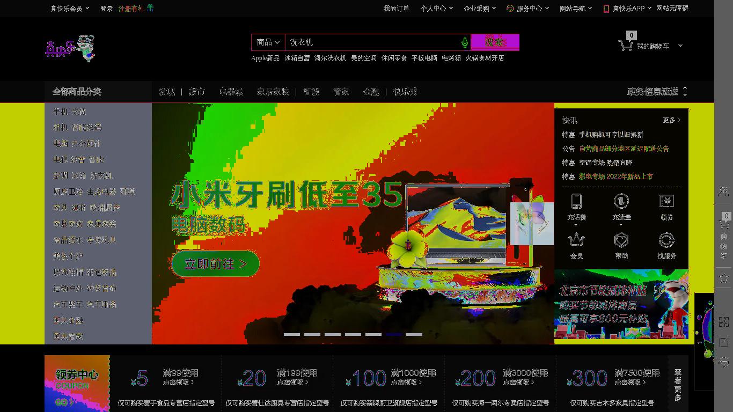Click the purple 搜索 search button
733x412 pixels.
click(495, 42)
